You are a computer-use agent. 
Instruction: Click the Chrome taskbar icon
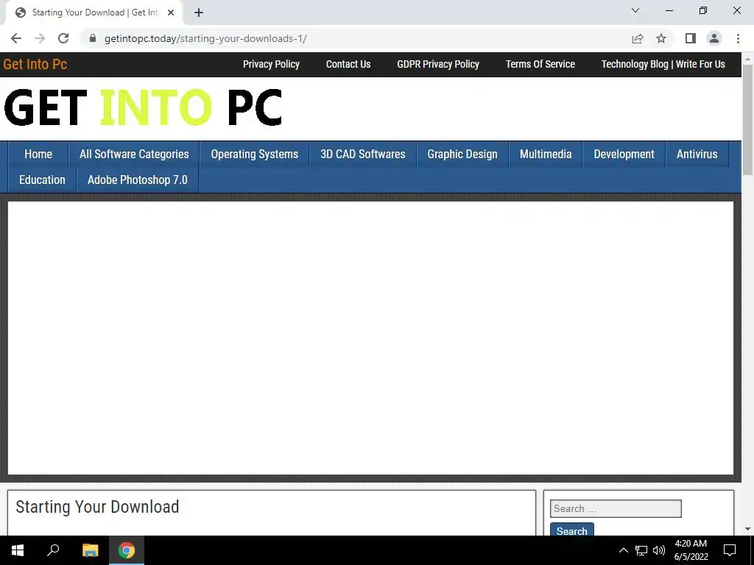(127, 550)
